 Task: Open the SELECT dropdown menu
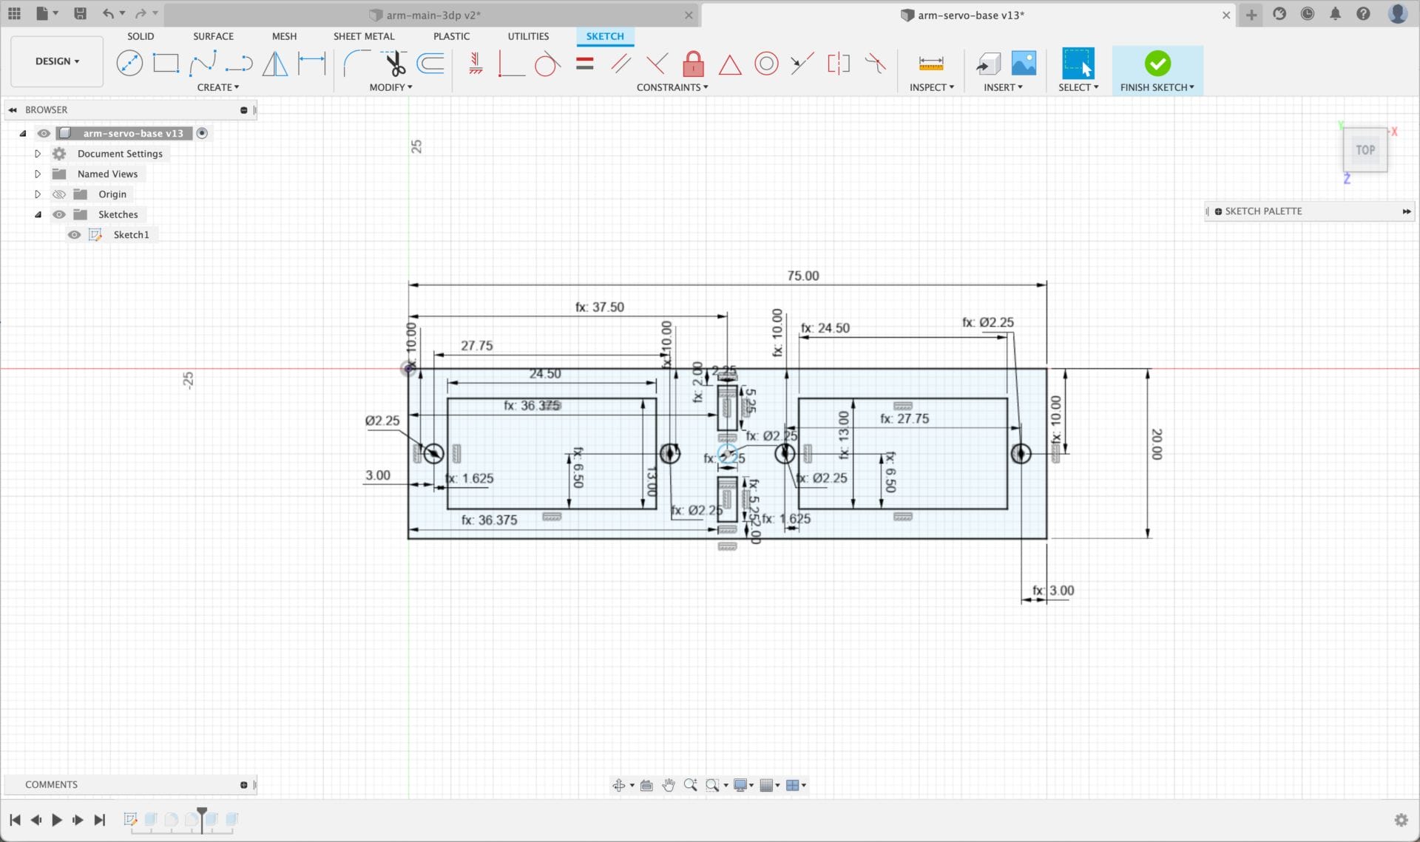[x=1078, y=86]
